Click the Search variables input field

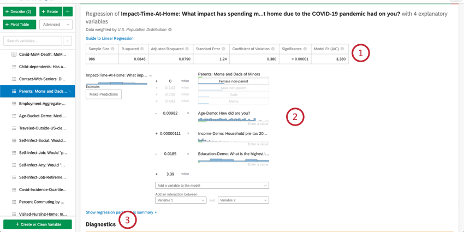point(33,41)
